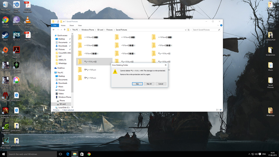The height and width of the screenshot is (157, 279).
Task: Open the recent locations dropdown arrow
Action: [x=61, y=30]
